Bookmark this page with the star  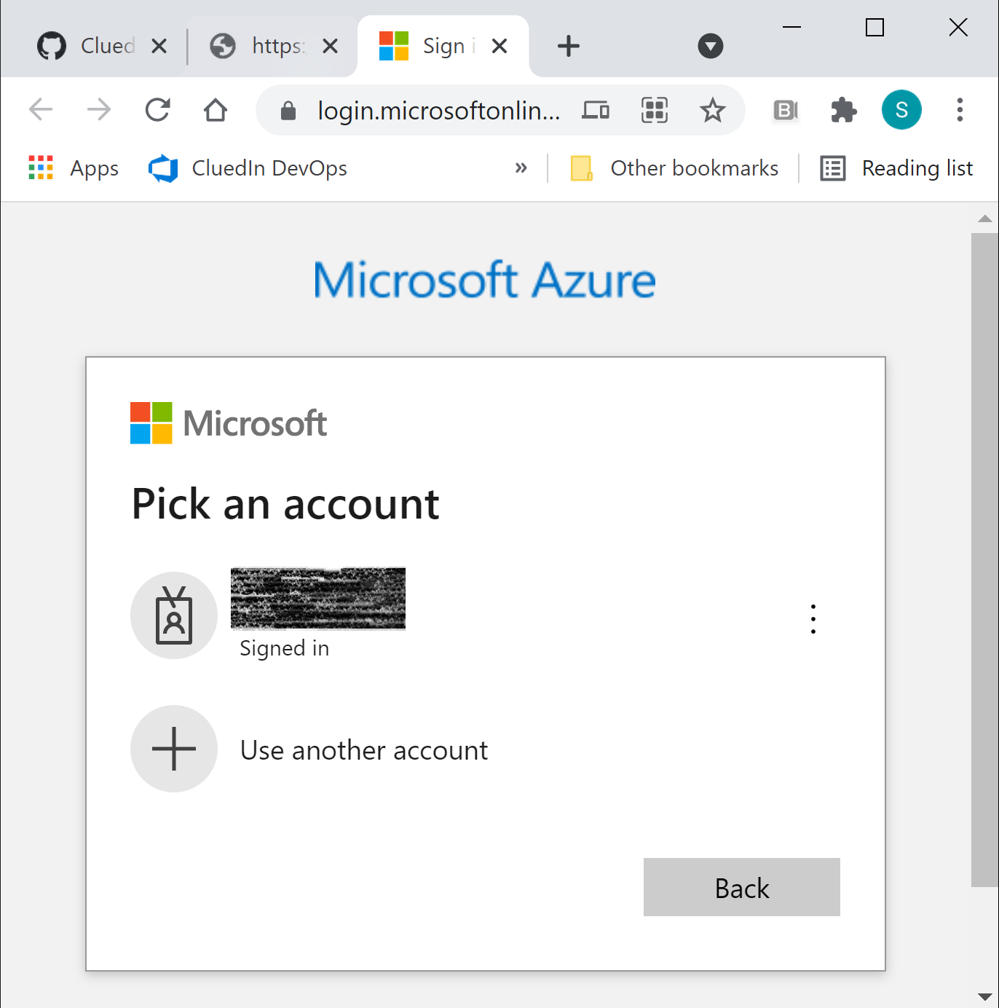click(x=712, y=111)
